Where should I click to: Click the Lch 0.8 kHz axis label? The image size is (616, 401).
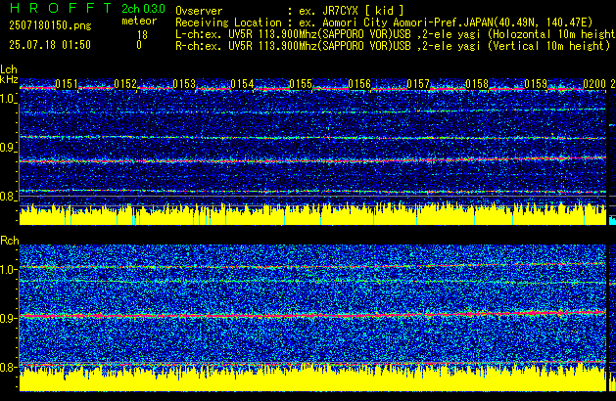pyautogui.click(x=8, y=197)
